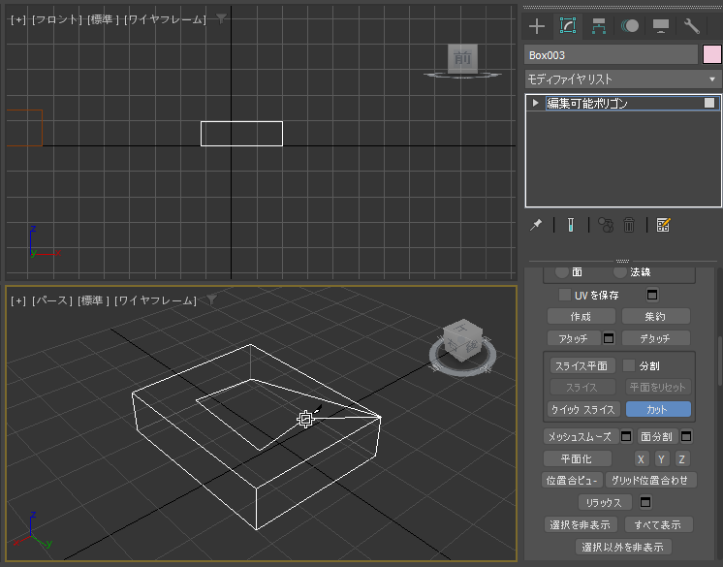Select 編集可能ポリゴン in modifier stack
723x567 pixels.
(586, 104)
